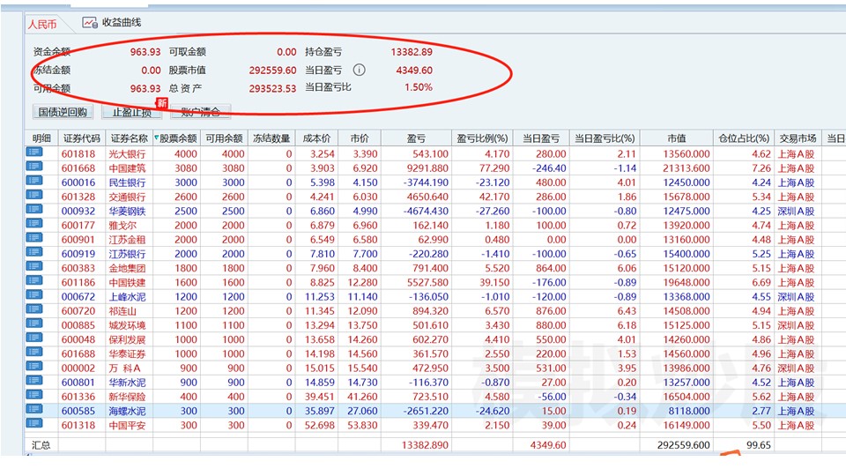Viewport: 846px width, 476px height.
Task: Sort by 股票余额 column header
Action: click(x=176, y=138)
